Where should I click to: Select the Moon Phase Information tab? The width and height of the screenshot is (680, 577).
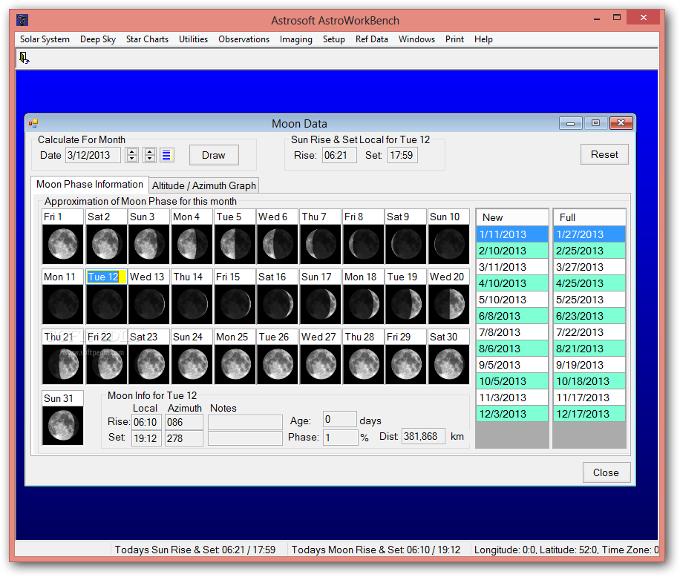90,184
